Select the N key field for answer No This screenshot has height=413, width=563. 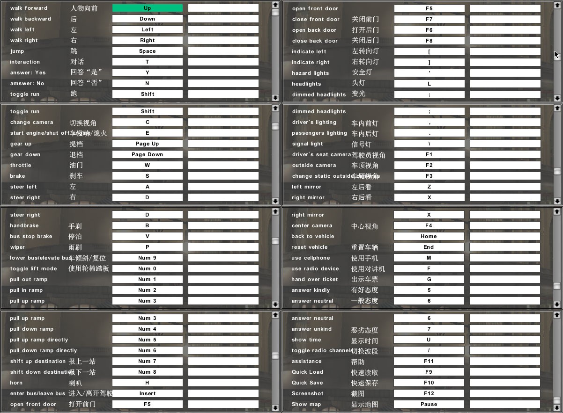(x=148, y=83)
